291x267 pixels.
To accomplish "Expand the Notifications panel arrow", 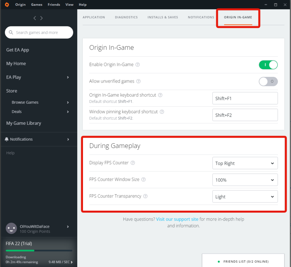I will click(x=68, y=139).
